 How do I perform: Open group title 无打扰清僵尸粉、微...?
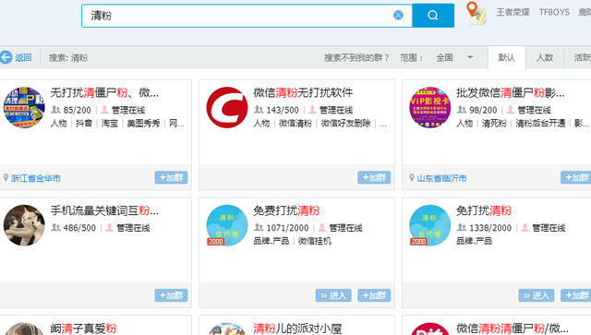104,92
